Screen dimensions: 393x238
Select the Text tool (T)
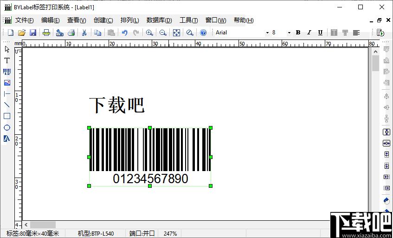[x=7, y=60]
